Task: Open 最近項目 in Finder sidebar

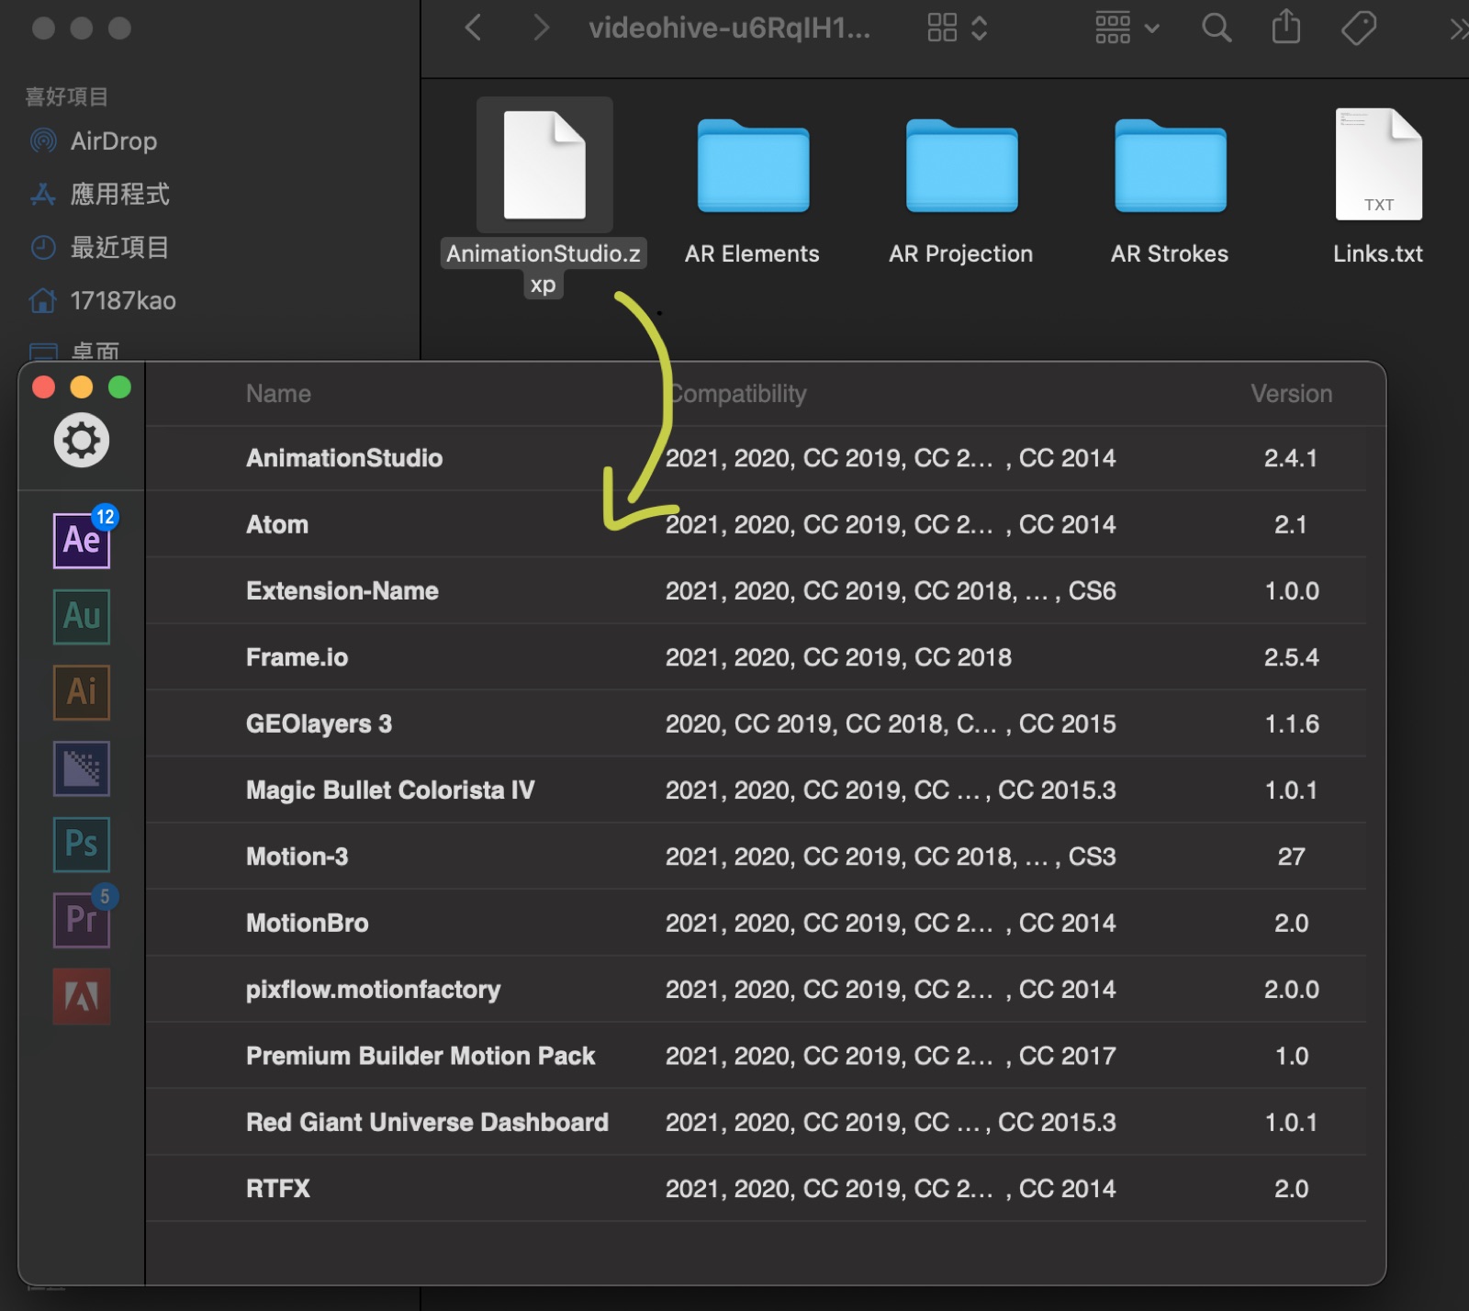Action: point(99,247)
